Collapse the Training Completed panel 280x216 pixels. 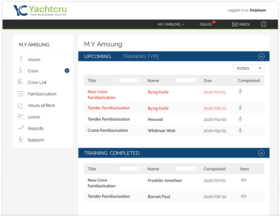click(x=261, y=153)
